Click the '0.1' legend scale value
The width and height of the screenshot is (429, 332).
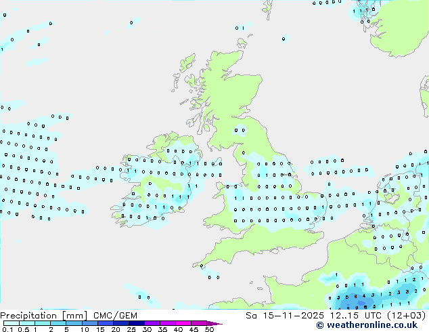tap(6, 329)
